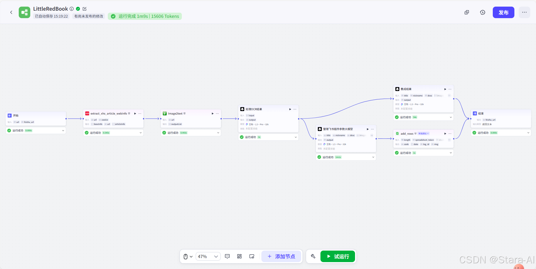This screenshot has width=536, height=269.
Task: Click the 开始 start node icon
Action: (x=10, y=115)
